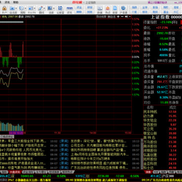This screenshot has width=182, height=182.
Task: Click the 期权 toolbar button
Action: (x=166, y=8)
